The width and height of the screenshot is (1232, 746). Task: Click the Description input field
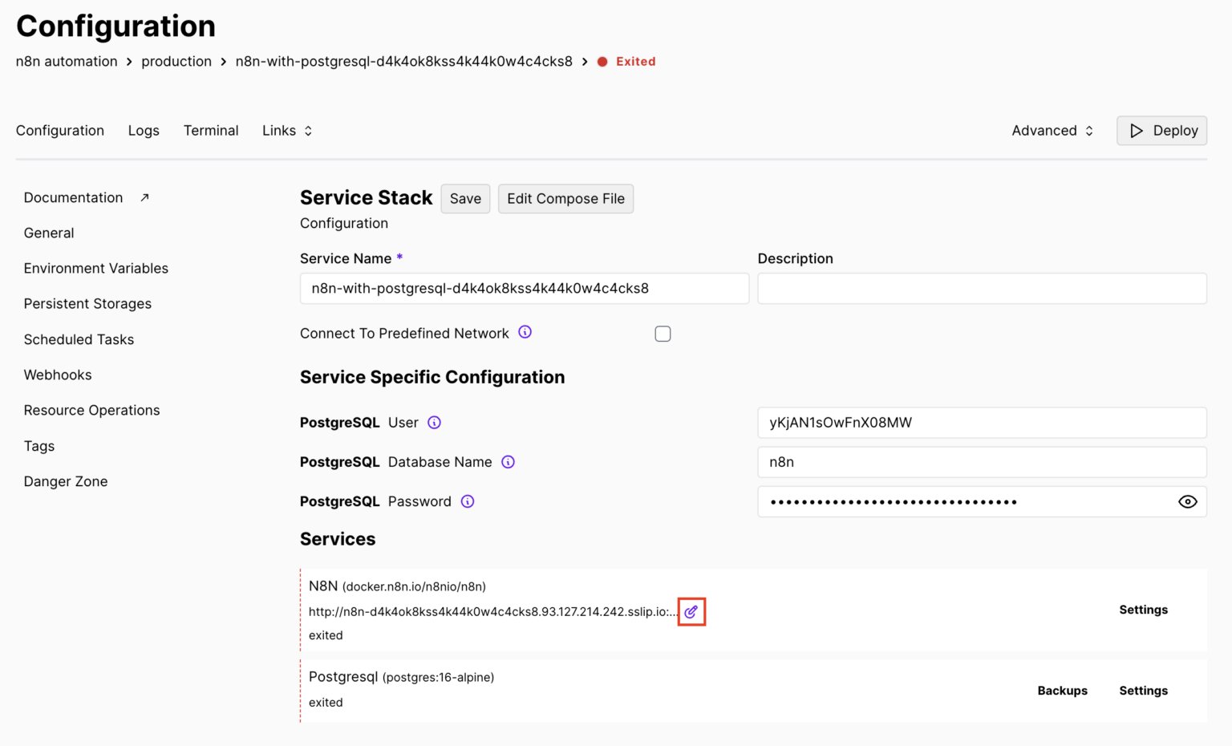pos(982,288)
